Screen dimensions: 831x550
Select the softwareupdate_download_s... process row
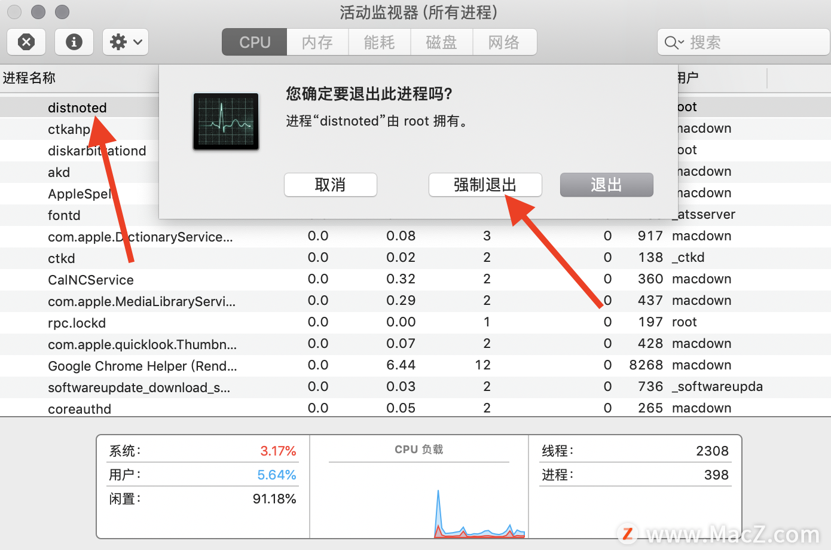[x=415, y=387]
